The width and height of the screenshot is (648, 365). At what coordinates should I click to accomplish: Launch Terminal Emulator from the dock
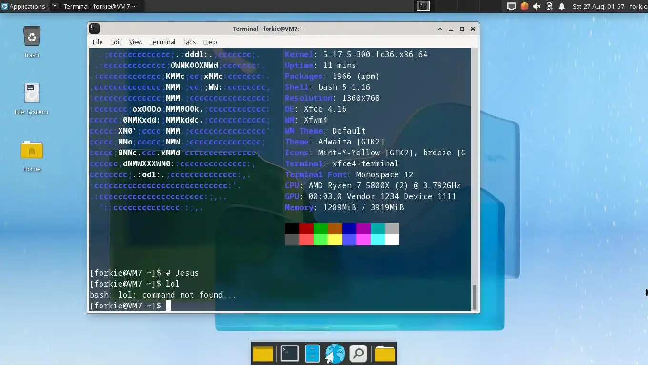pyautogui.click(x=289, y=354)
